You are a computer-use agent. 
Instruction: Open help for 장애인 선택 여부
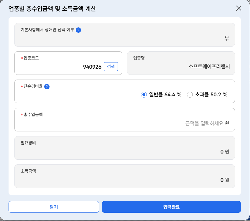78,30
